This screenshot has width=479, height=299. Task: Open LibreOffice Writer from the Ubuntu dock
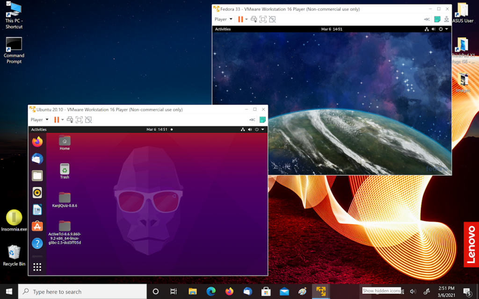tap(37, 210)
